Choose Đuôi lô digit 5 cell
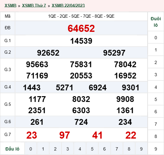This screenshot has width=164, height=155. (156, 99)
